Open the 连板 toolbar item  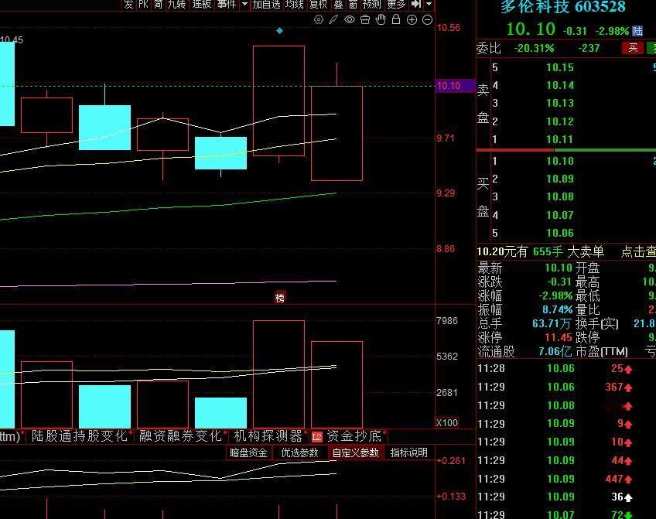[x=202, y=5]
